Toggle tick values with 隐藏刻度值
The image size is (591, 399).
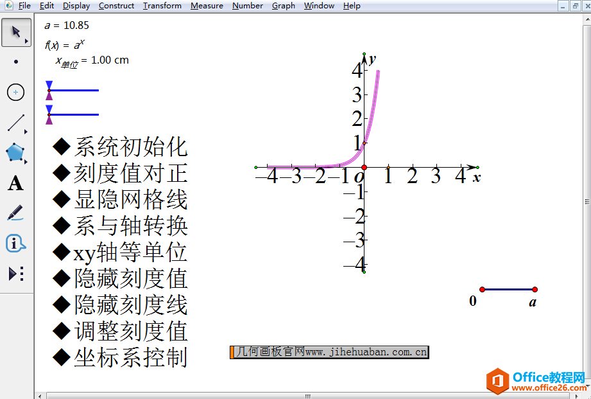pyautogui.click(x=120, y=279)
